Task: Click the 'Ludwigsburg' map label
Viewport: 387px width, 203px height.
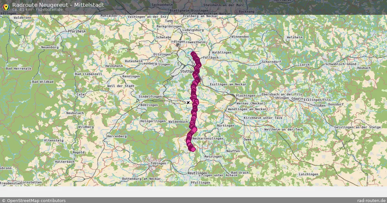Action: pos(193,30)
